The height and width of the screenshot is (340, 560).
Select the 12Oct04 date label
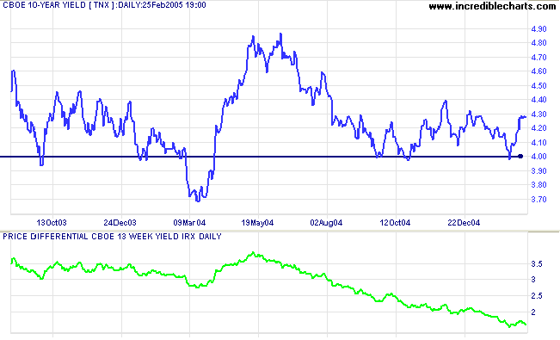click(395, 223)
